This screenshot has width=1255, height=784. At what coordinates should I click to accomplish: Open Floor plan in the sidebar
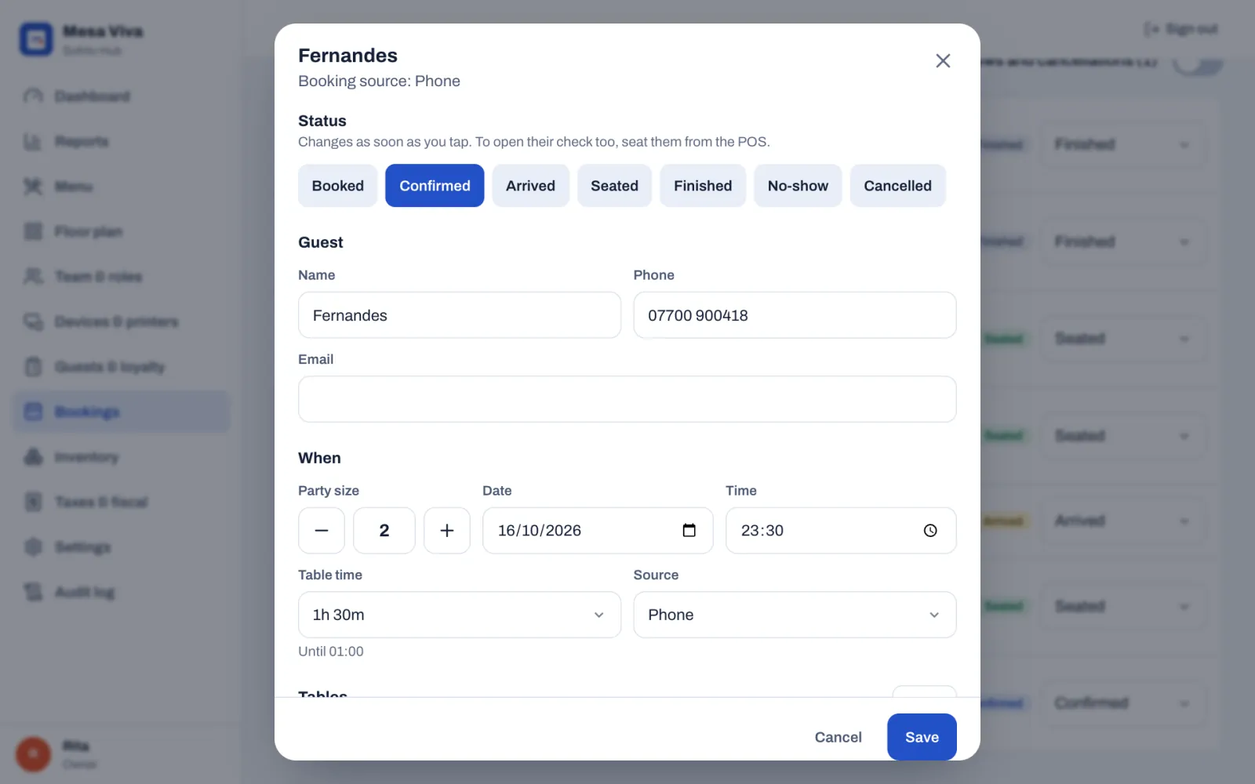(x=122, y=231)
